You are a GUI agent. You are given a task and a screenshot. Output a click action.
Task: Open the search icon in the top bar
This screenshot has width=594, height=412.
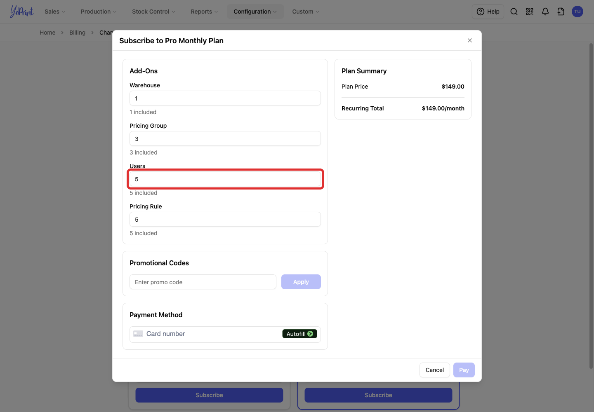click(x=514, y=12)
